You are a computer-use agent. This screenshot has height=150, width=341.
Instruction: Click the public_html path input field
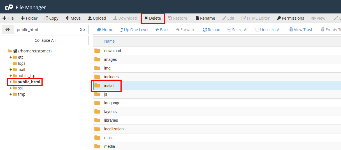coord(45,29)
